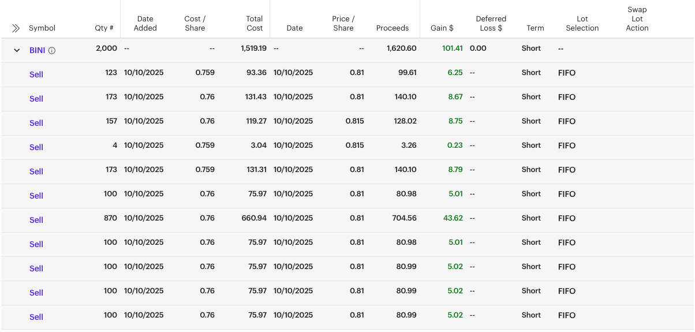This screenshot has width=695, height=332.
Task: Open the info icon beside BINI
Action: [52, 51]
